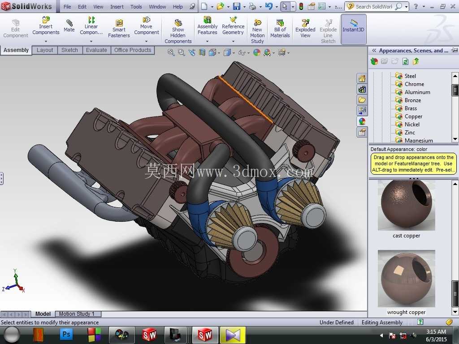Image resolution: width=459 pixels, height=344 pixels.
Task: Select the Move Component tool
Action: [147, 26]
